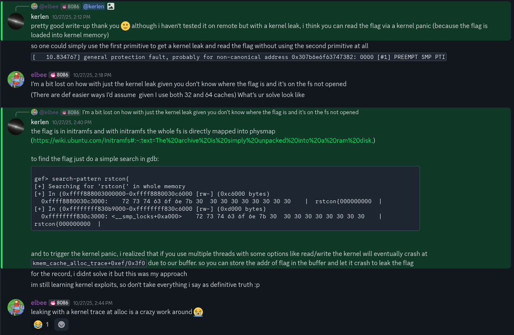Click the kmem_cache_alloc_trace inline code snippet
This screenshot has height=335, width=514.
coord(89,263)
